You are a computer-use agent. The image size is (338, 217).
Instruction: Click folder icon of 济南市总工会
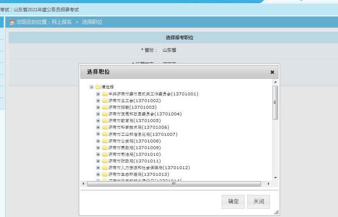click(x=105, y=101)
